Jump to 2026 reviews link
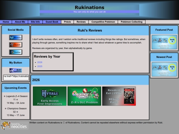Viewport: 179px width, 134px height. [40, 62]
